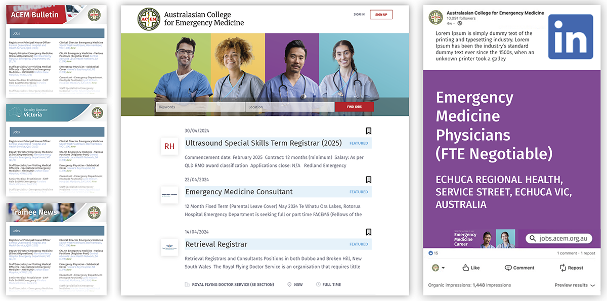Click the ACEM crest in Faculty Update Victoria header
This screenshot has height=301, width=607.
pos(97,113)
